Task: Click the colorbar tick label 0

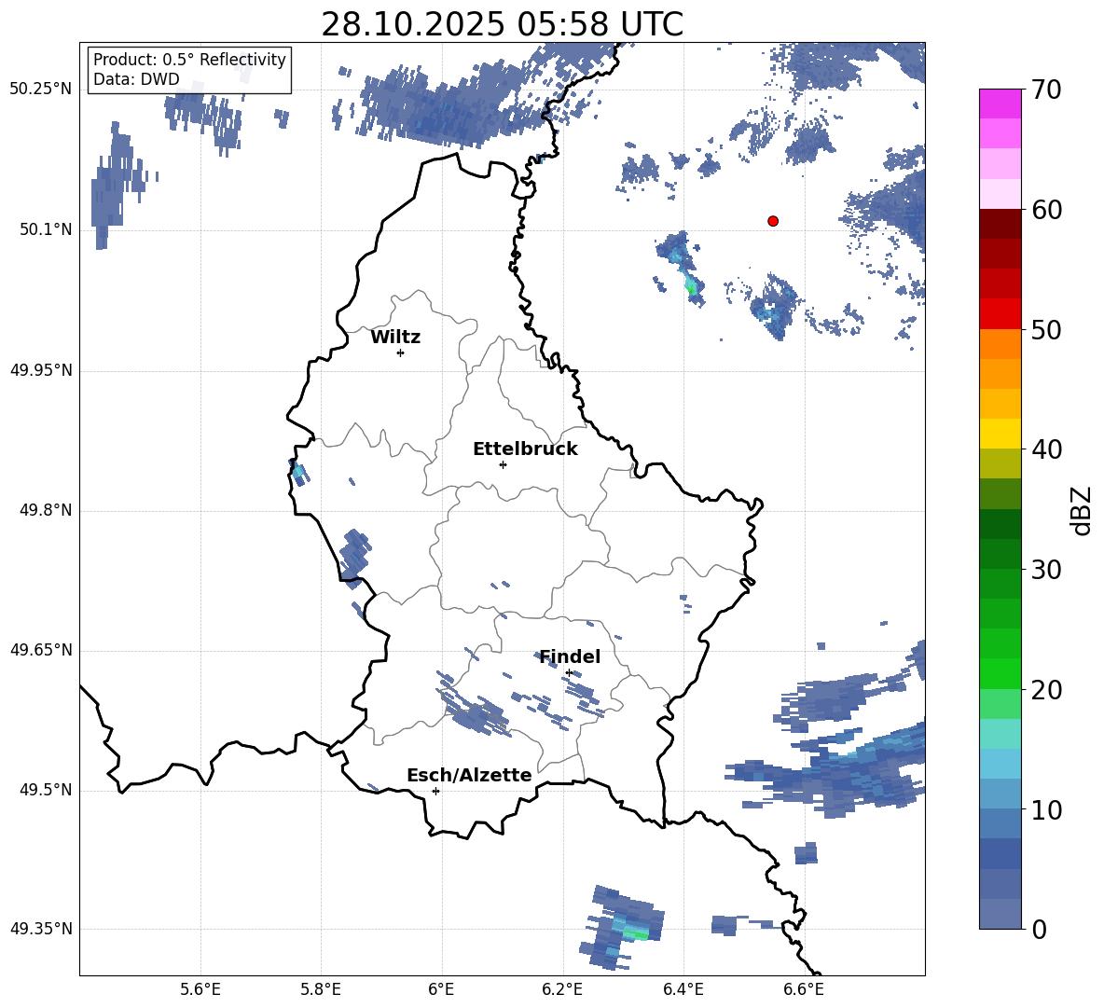Action: click(1039, 929)
